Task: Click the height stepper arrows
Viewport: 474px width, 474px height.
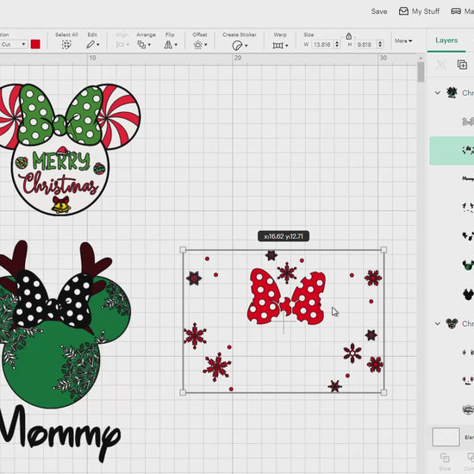Action: coord(380,45)
